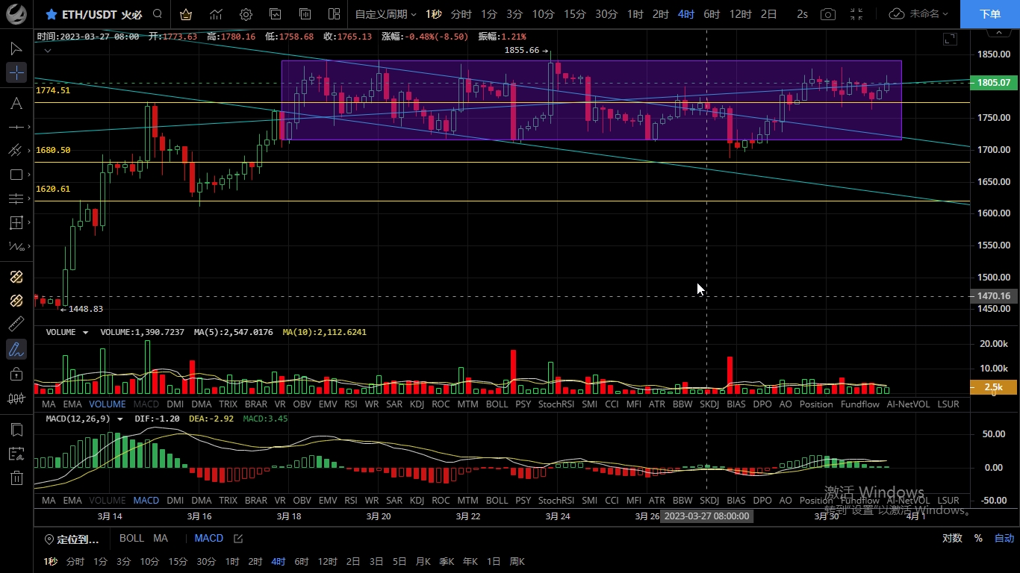Open the chart settings gear icon
Viewport: 1020px width, 573px height.
click(x=246, y=14)
